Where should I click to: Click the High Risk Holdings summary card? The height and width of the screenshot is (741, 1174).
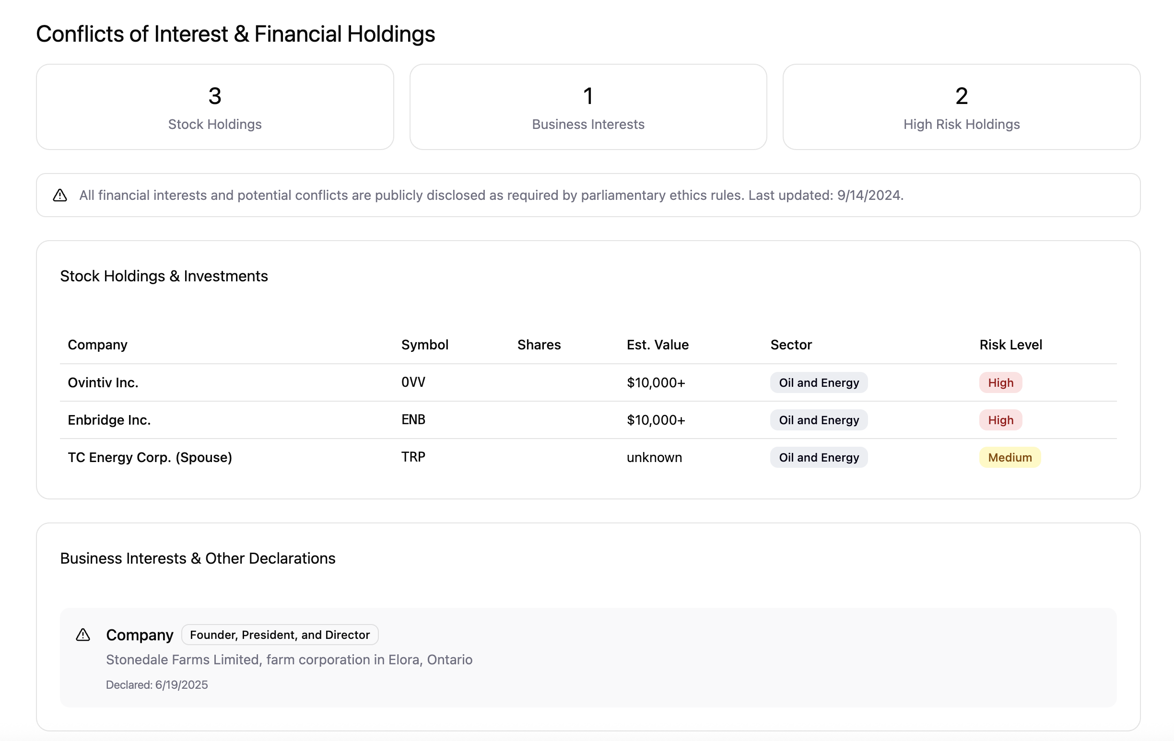pos(961,107)
